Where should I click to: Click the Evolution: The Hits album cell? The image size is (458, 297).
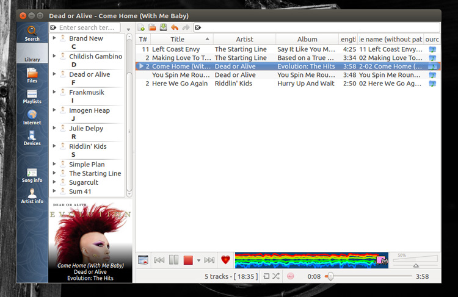pos(306,66)
